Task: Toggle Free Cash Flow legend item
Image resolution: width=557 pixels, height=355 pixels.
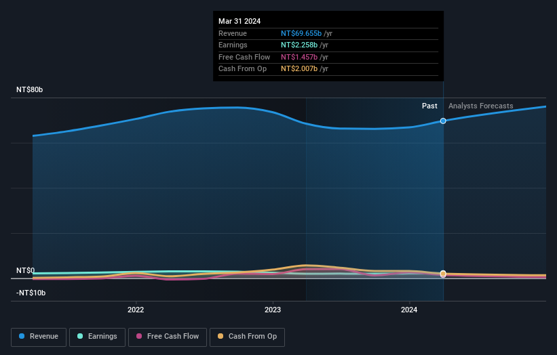Action: (168, 337)
